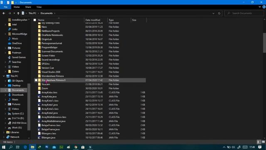Switch to large icons view layout
266x150 pixels.
pos(263,142)
